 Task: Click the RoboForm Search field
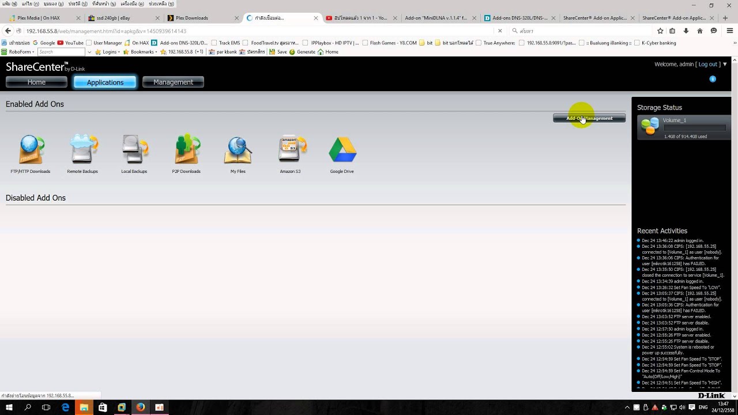pos(61,52)
